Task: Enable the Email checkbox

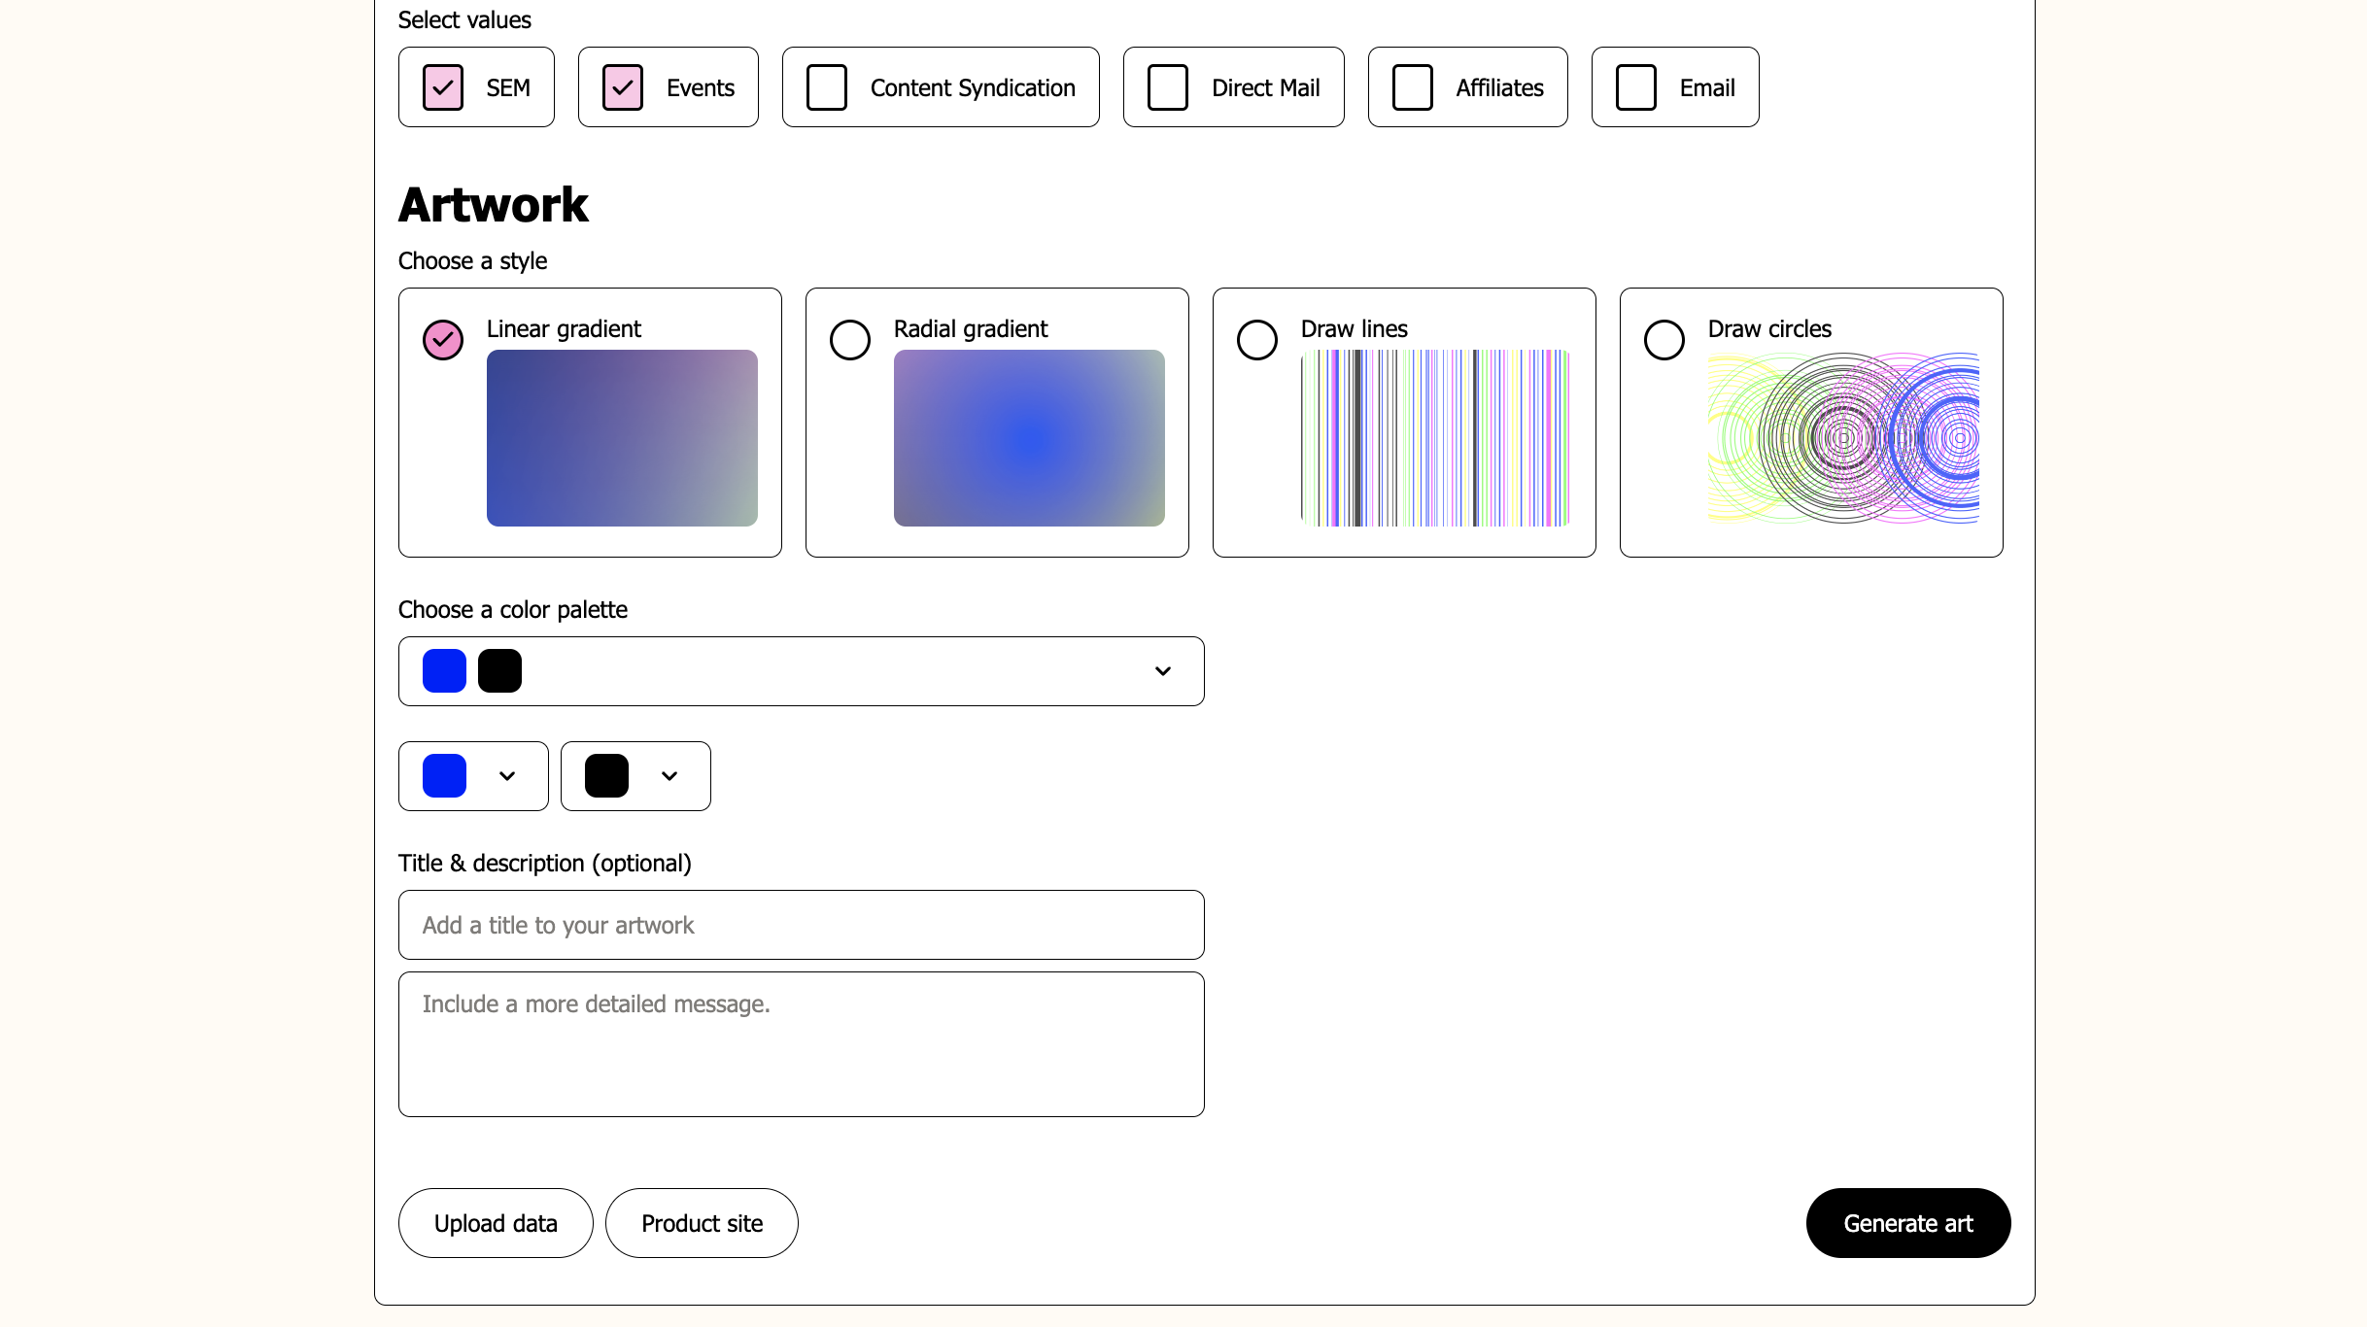Action: (1636, 87)
